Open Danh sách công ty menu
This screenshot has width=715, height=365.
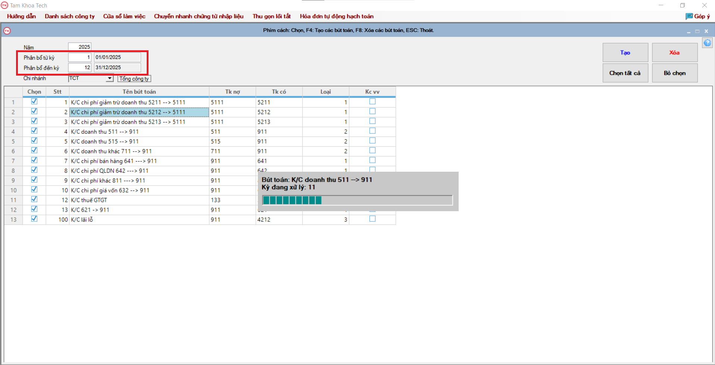(70, 16)
